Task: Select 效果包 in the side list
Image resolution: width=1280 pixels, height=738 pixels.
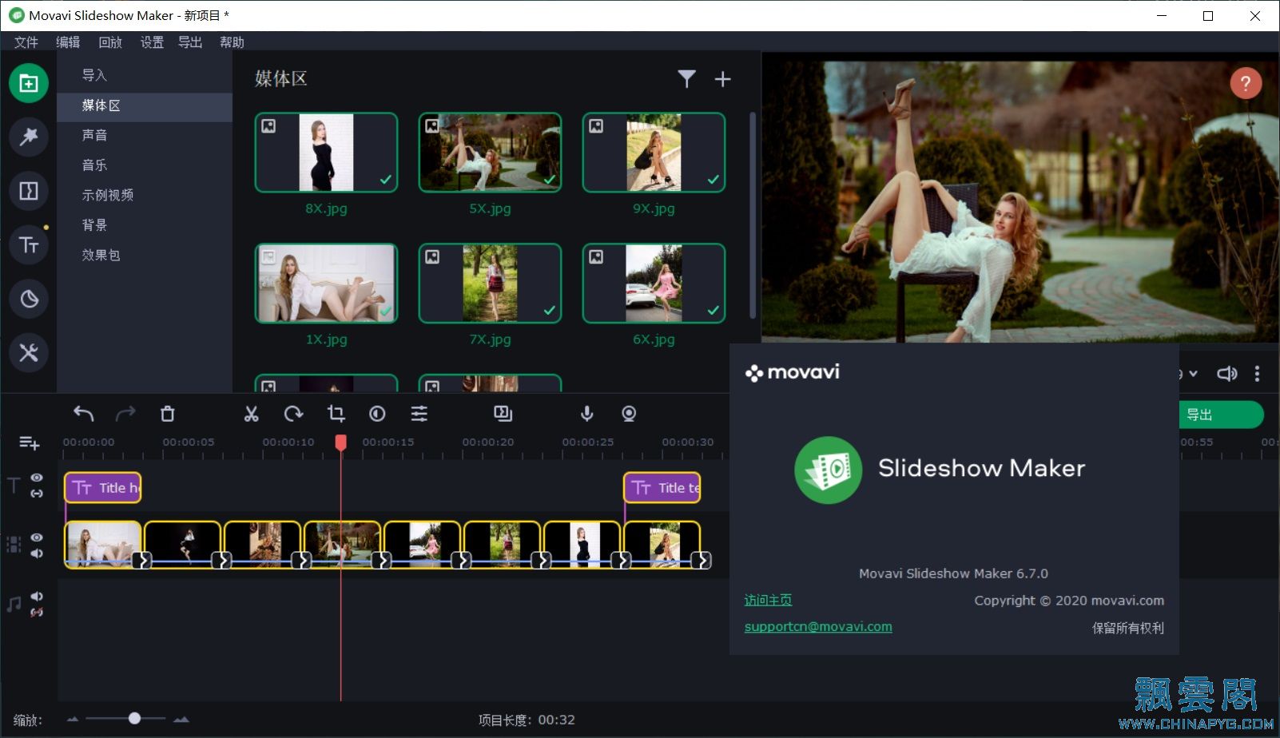Action: (145, 255)
